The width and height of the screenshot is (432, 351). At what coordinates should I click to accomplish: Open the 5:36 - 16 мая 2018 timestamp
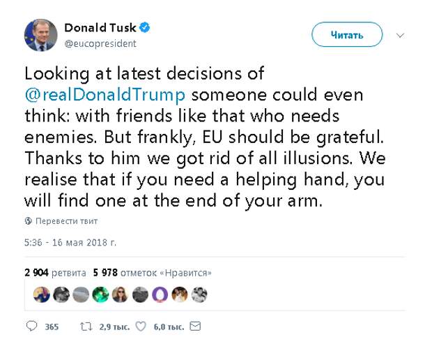pyautogui.click(x=70, y=242)
